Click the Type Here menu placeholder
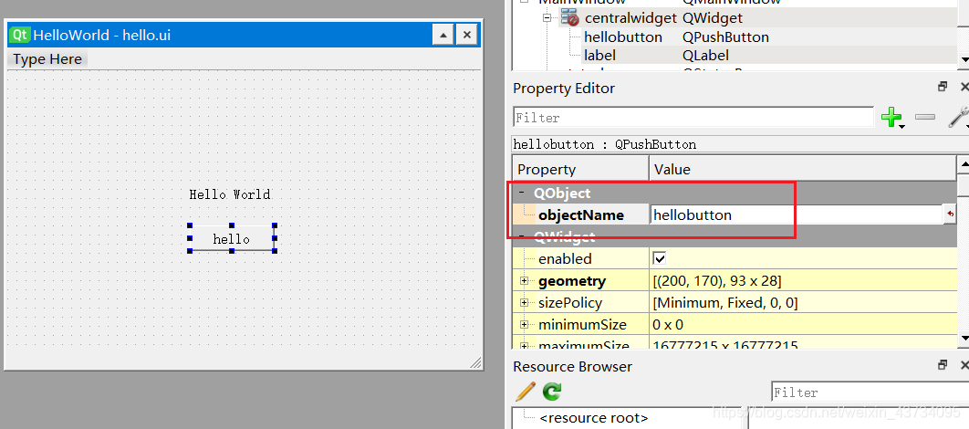Image resolution: width=969 pixels, height=429 pixels. click(x=47, y=59)
